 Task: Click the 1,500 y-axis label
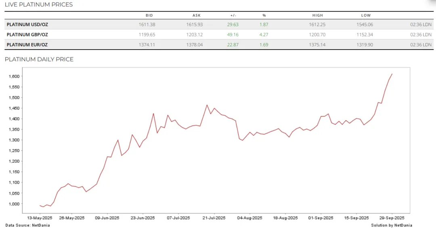[14, 97]
